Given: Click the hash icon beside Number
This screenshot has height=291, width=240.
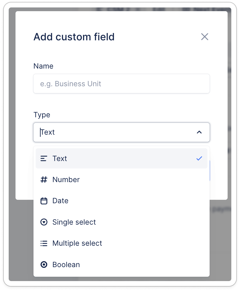Looking at the screenshot, I should pos(44,180).
